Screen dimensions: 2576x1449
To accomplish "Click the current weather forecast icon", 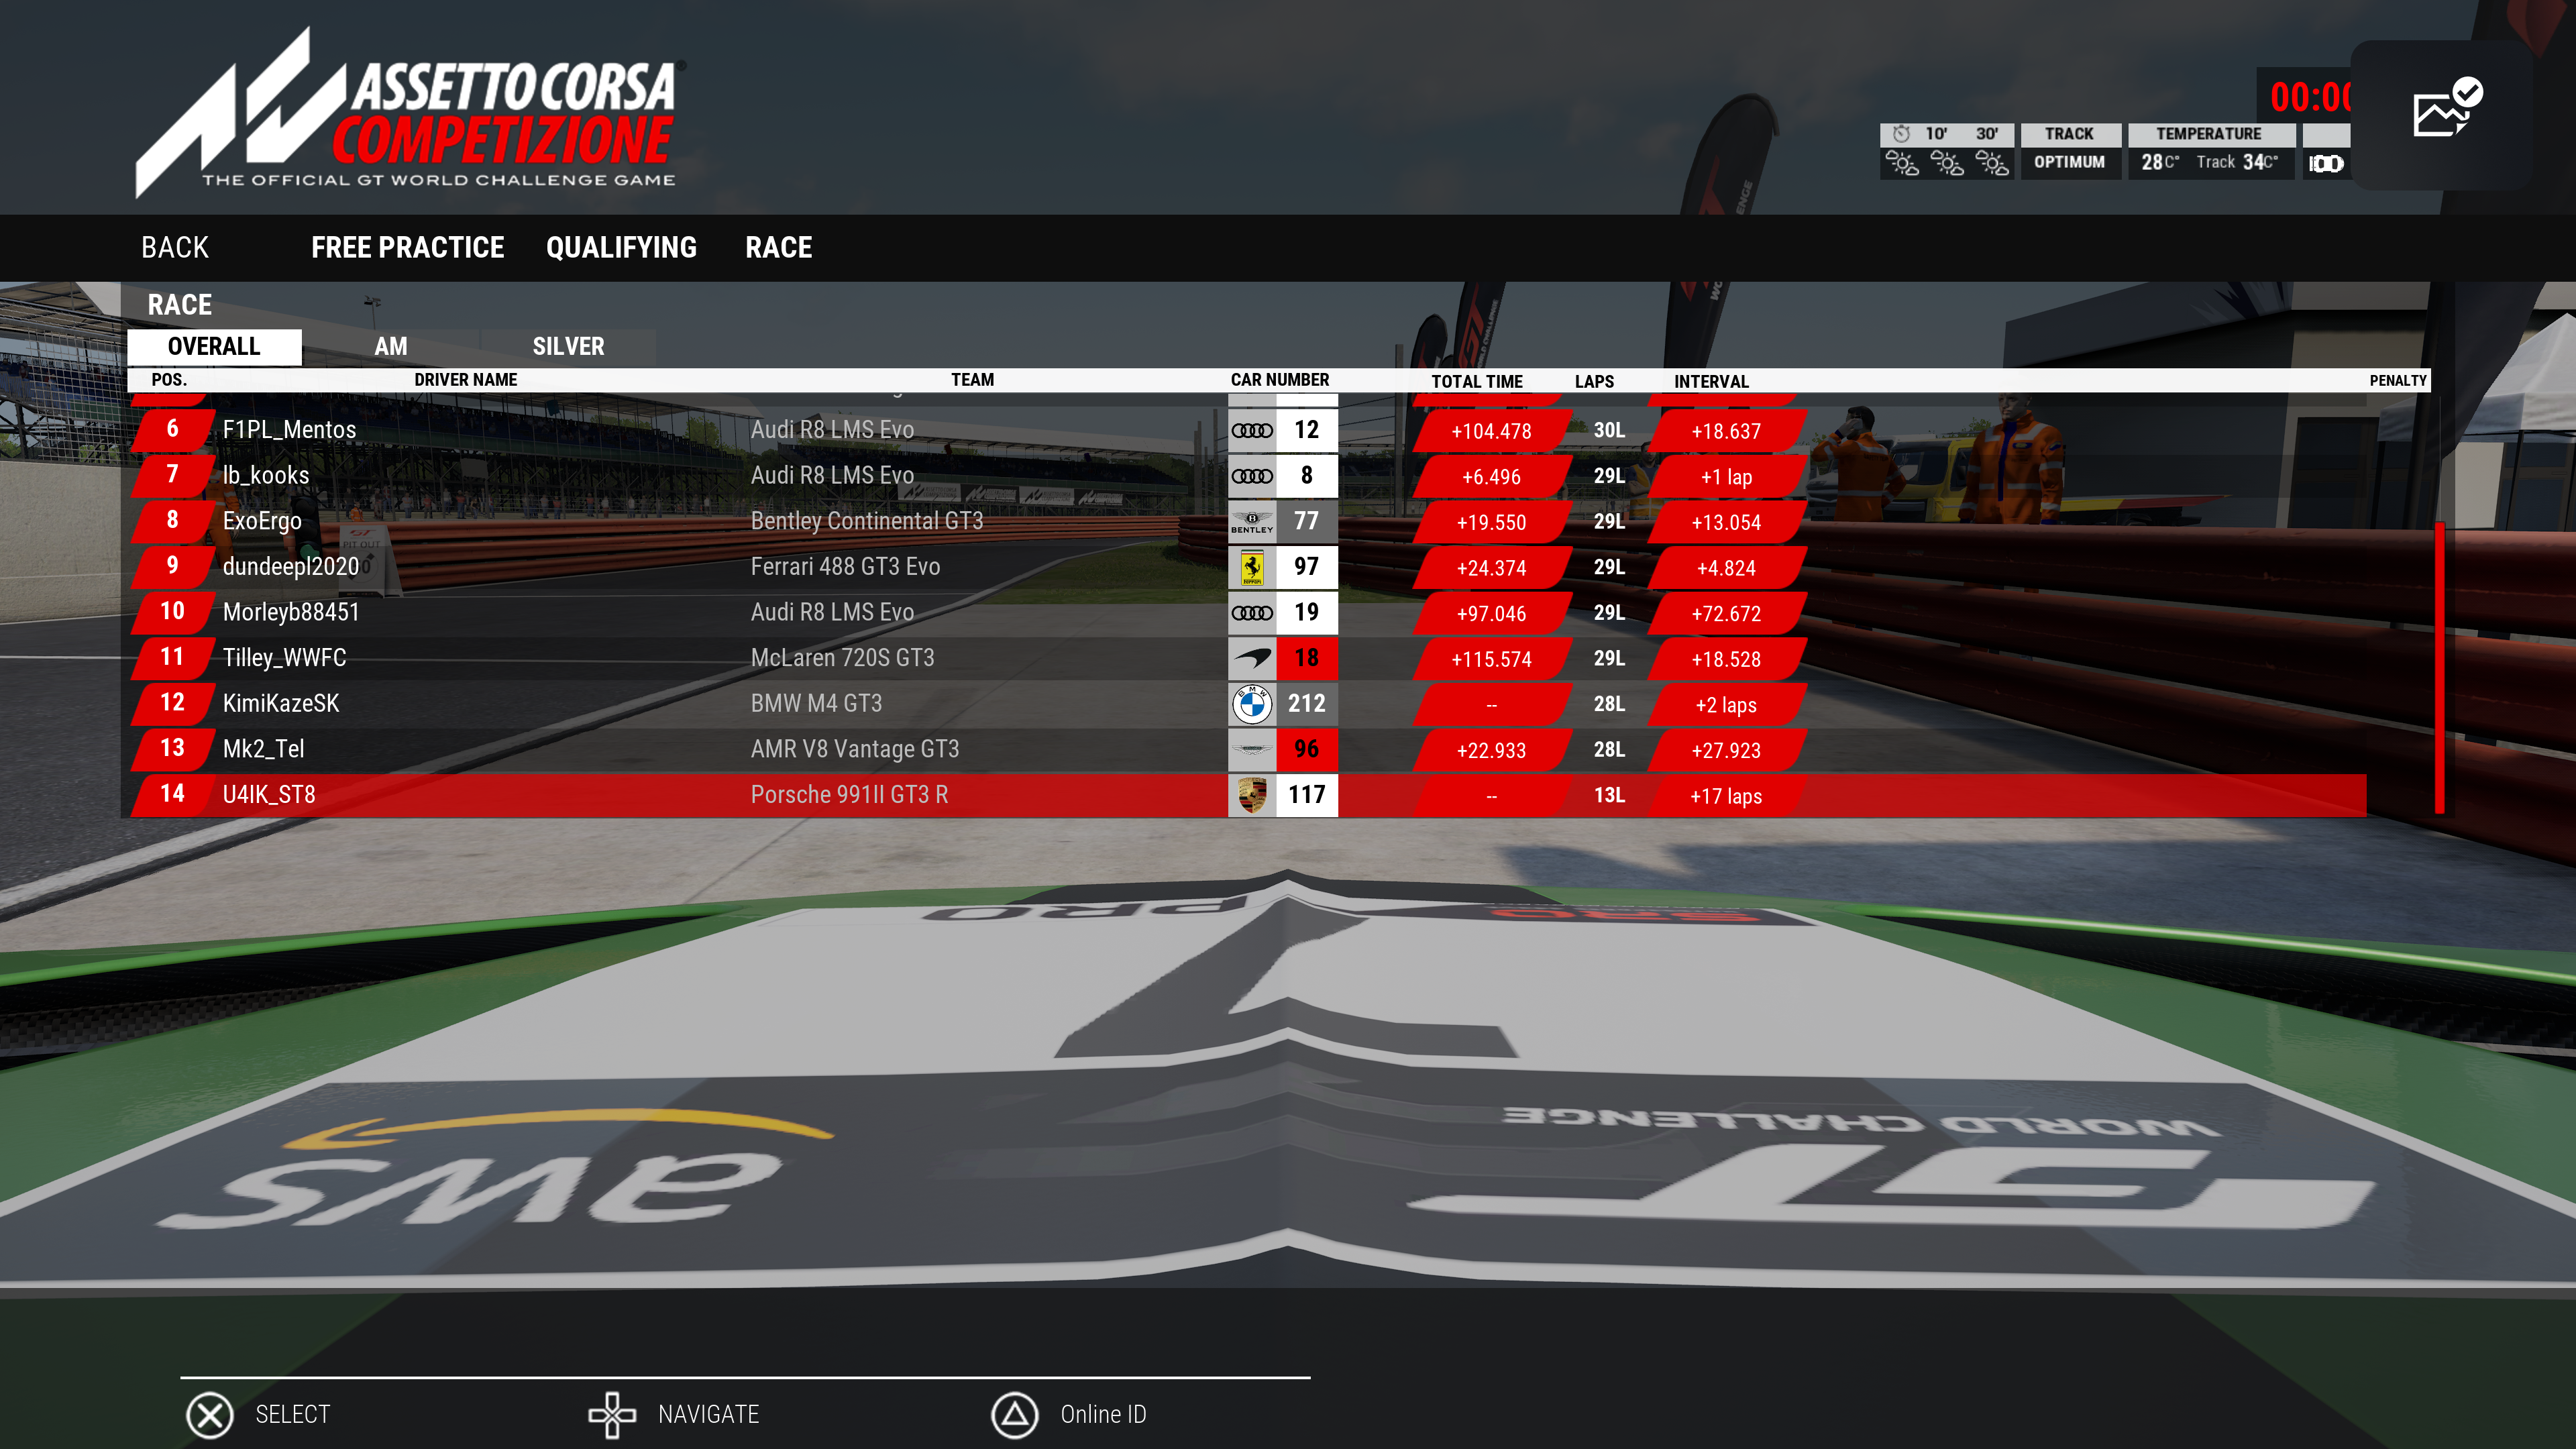I will pos(1901,163).
